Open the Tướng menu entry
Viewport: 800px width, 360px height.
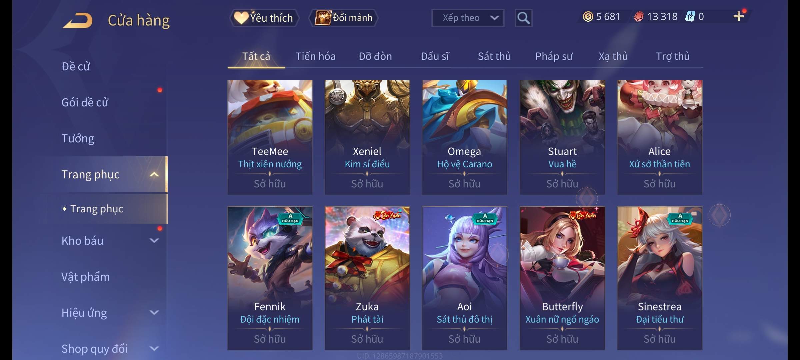click(78, 138)
